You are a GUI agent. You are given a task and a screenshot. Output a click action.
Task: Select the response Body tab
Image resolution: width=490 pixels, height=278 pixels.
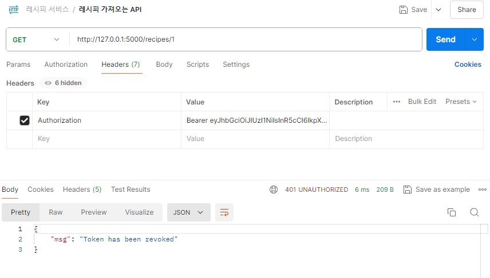[10, 190]
